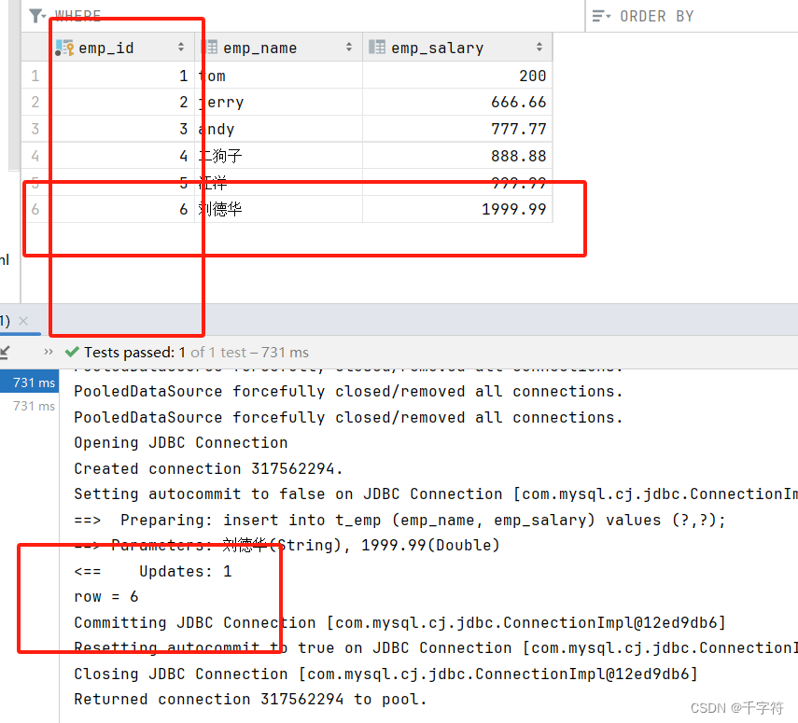
Task: Click salary cell 200
Action: (457, 76)
